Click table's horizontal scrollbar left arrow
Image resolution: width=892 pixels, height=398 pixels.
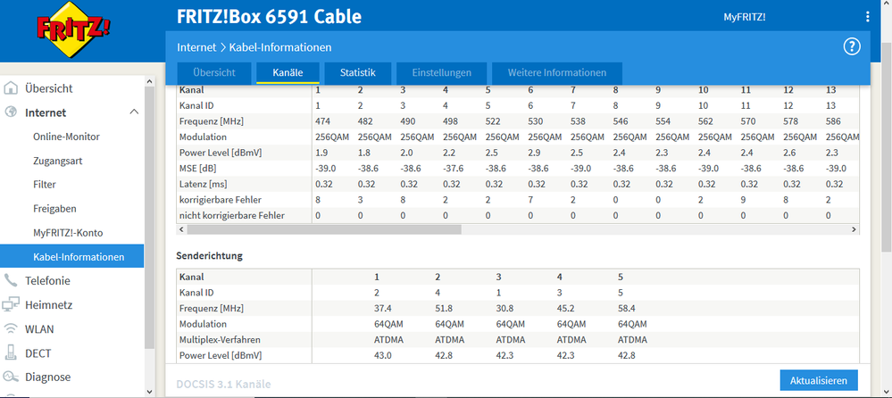click(181, 229)
